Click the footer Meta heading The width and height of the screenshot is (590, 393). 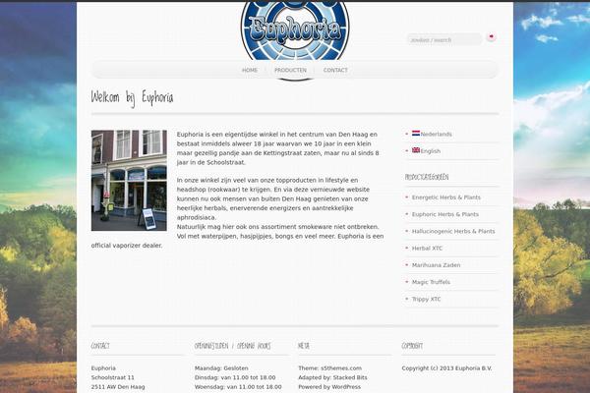pos(304,346)
